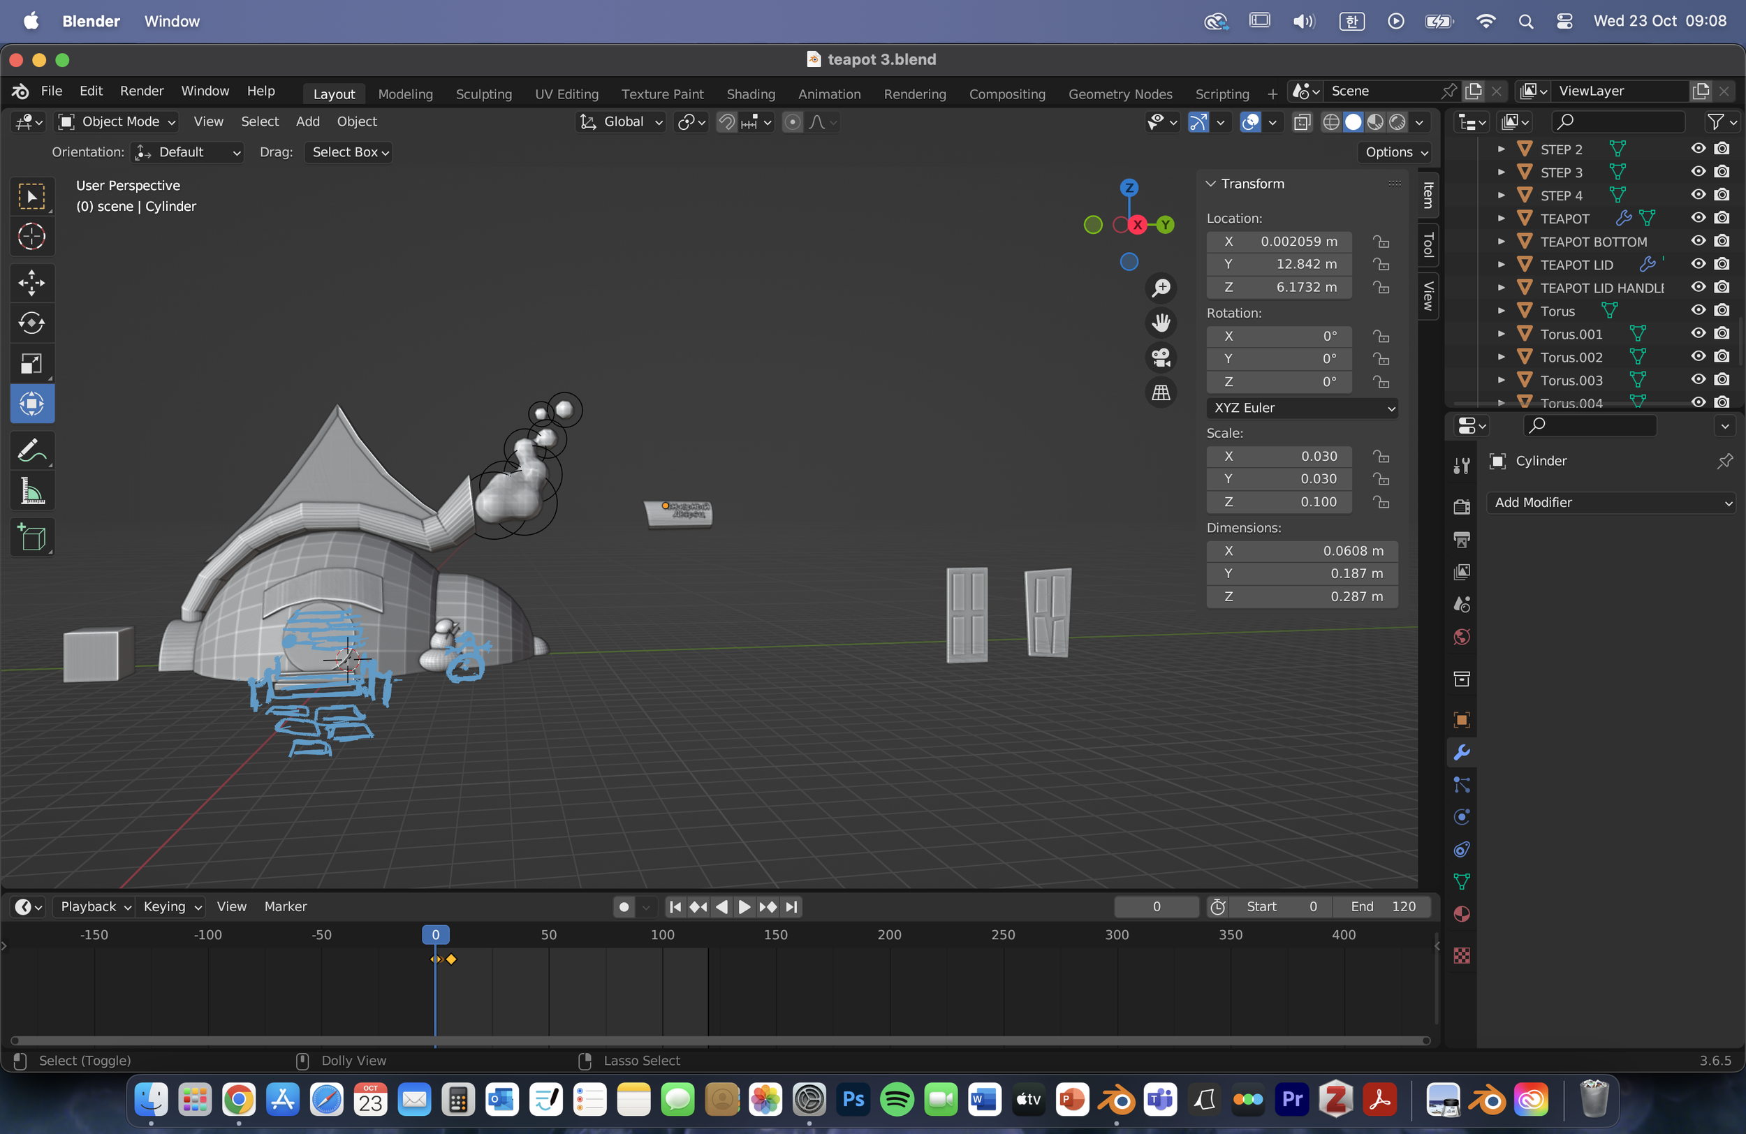Disable rendering for STEP 3
This screenshot has height=1134, width=1746.
pos(1722,172)
